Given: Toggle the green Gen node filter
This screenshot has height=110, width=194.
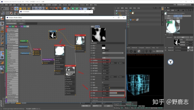Looking at the screenshot, I should [x=13, y=27].
